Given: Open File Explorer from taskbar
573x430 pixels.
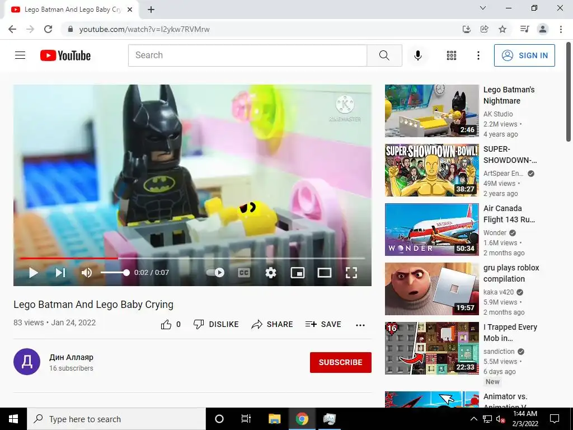Looking at the screenshot, I should pyautogui.click(x=274, y=419).
